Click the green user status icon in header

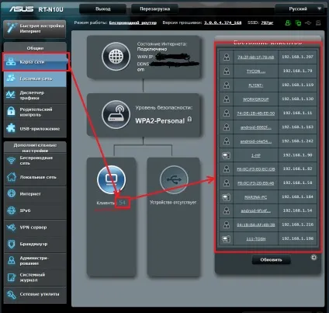[x=288, y=23]
